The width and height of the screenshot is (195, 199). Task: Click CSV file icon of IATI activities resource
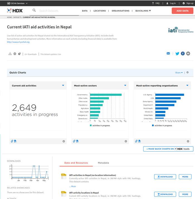[x=64, y=176]
